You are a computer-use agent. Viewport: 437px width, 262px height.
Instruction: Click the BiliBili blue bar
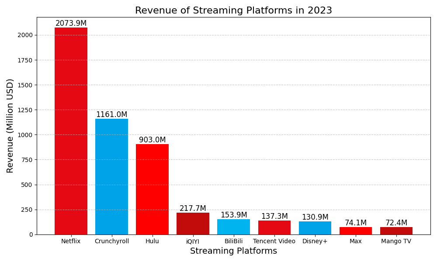(x=233, y=227)
